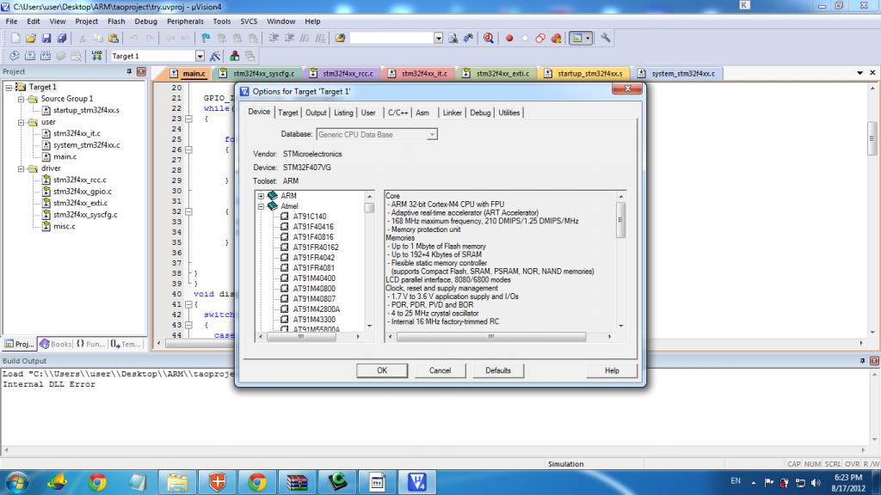This screenshot has height=495, width=881.
Task: Disable all breakpoints icon
Action: click(540, 38)
